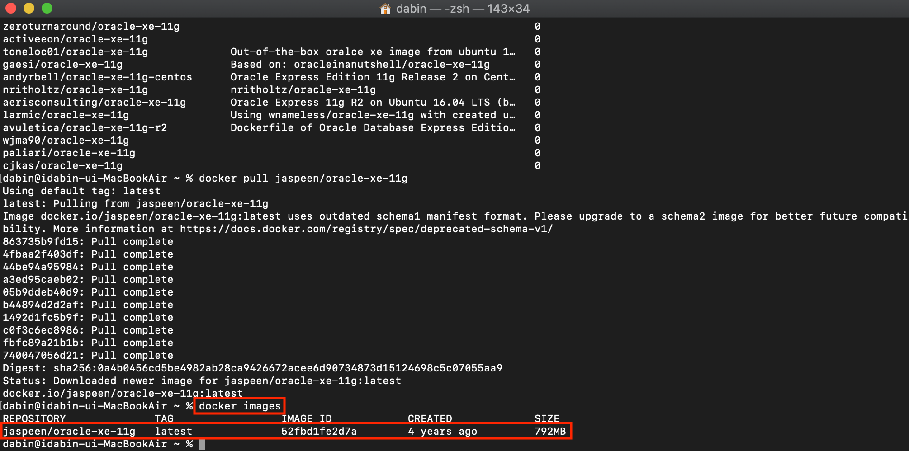Click the home folder icon in title bar
The image size is (909, 451).
(x=385, y=9)
